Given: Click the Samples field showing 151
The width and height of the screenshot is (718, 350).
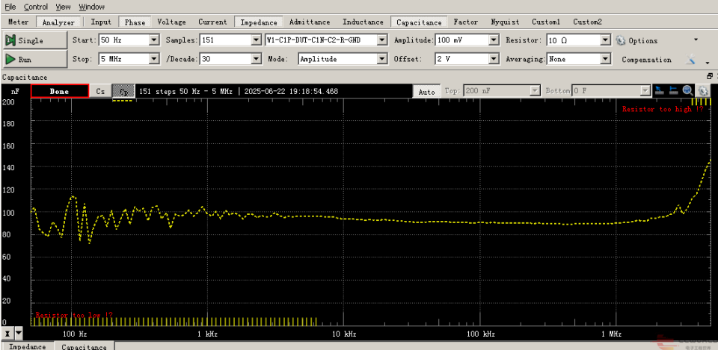Looking at the screenshot, I should tap(226, 40).
